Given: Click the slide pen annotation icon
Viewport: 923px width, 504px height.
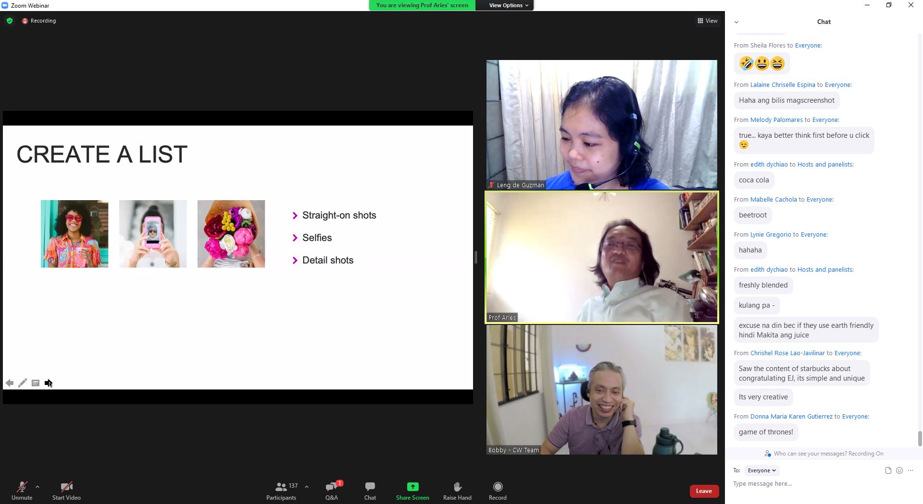Looking at the screenshot, I should (x=23, y=383).
